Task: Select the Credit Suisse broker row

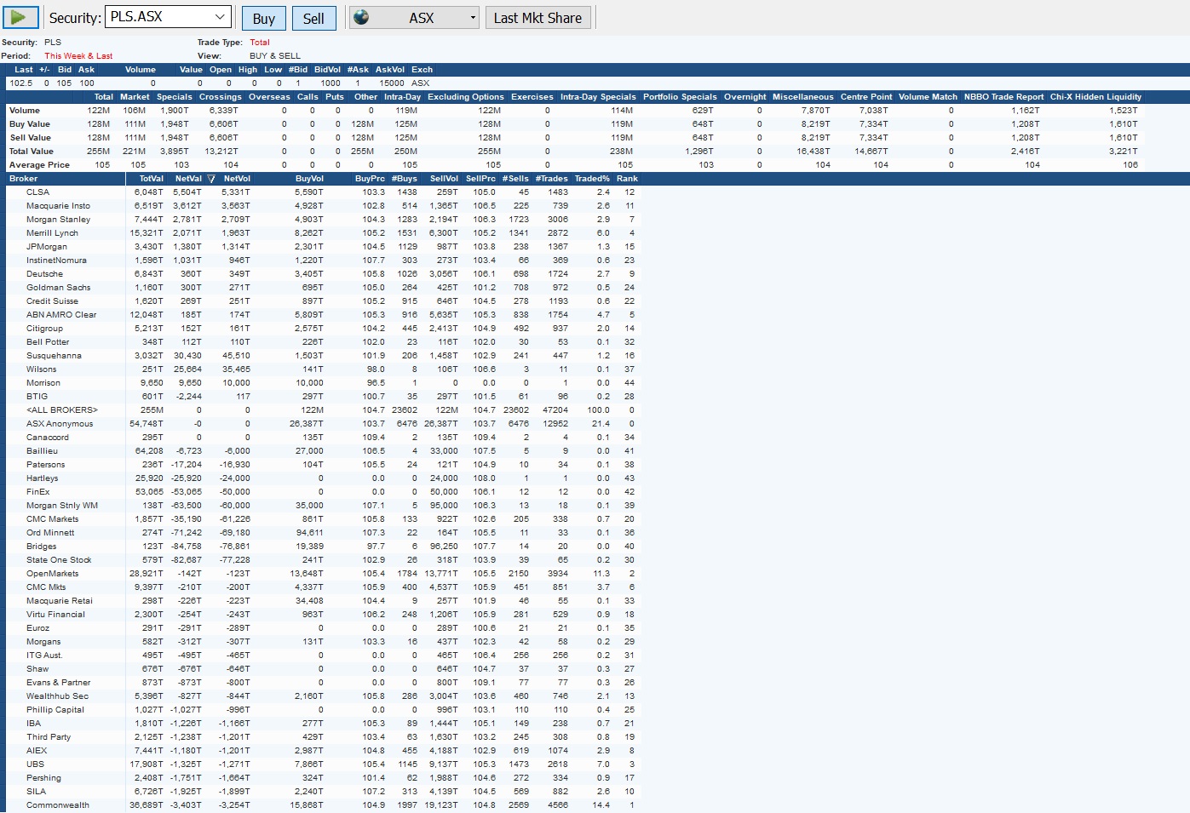Action: click(322, 301)
